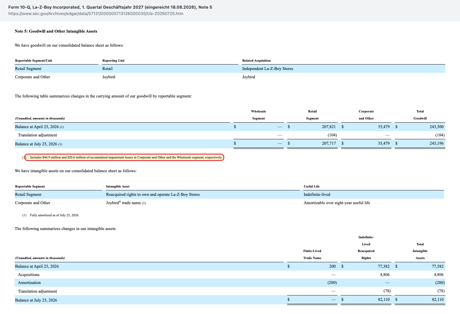This screenshot has height=314, width=460.
Task: Select the 'Useful Life' column header
Action: (311, 187)
